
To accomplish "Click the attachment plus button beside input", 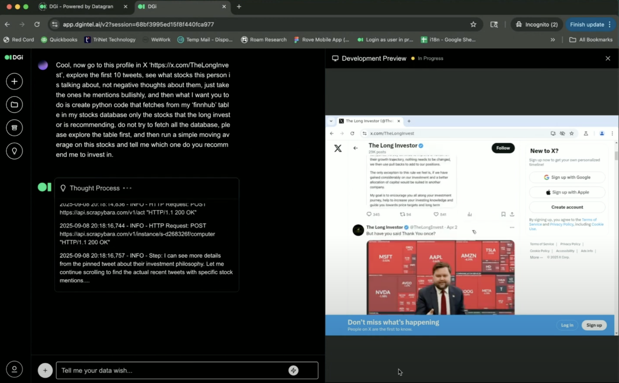I will pos(45,370).
